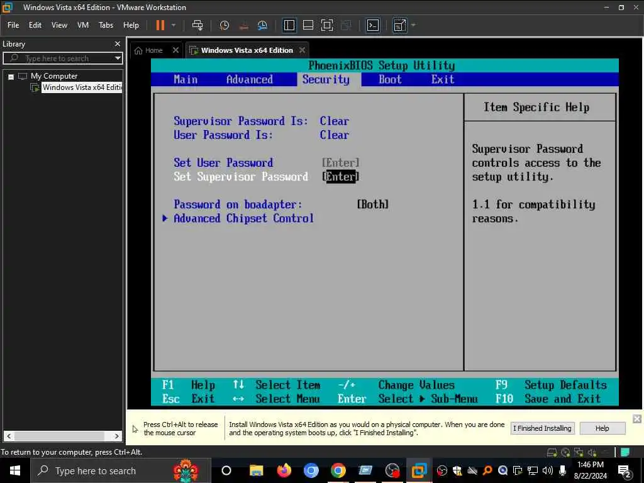The width and height of the screenshot is (644, 483).
Task: Click the network adapter status icon
Action: 579,453
